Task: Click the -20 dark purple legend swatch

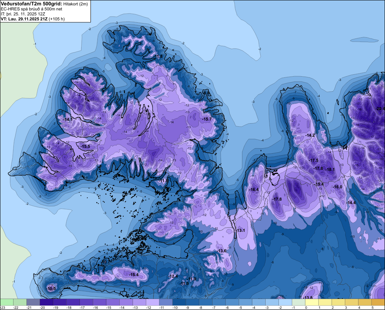Action: [x=47, y=302]
